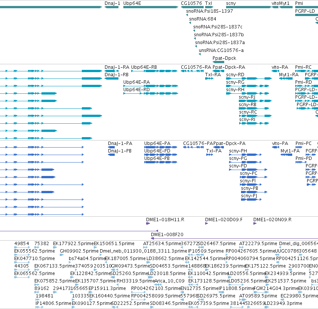Click the DME1-008F20 BAC label
The height and width of the screenshot is (309, 318).
[x=167, y=235]
